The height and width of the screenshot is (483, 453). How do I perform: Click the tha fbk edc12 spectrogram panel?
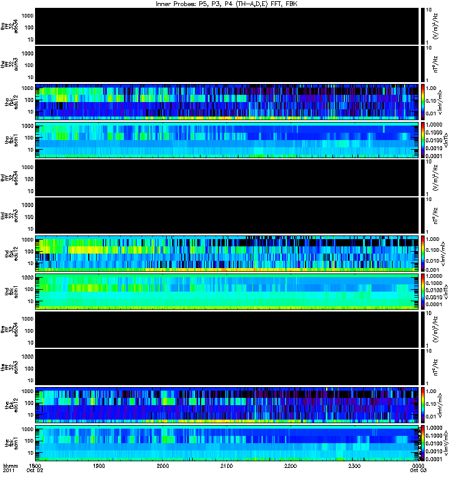[227, 102]
